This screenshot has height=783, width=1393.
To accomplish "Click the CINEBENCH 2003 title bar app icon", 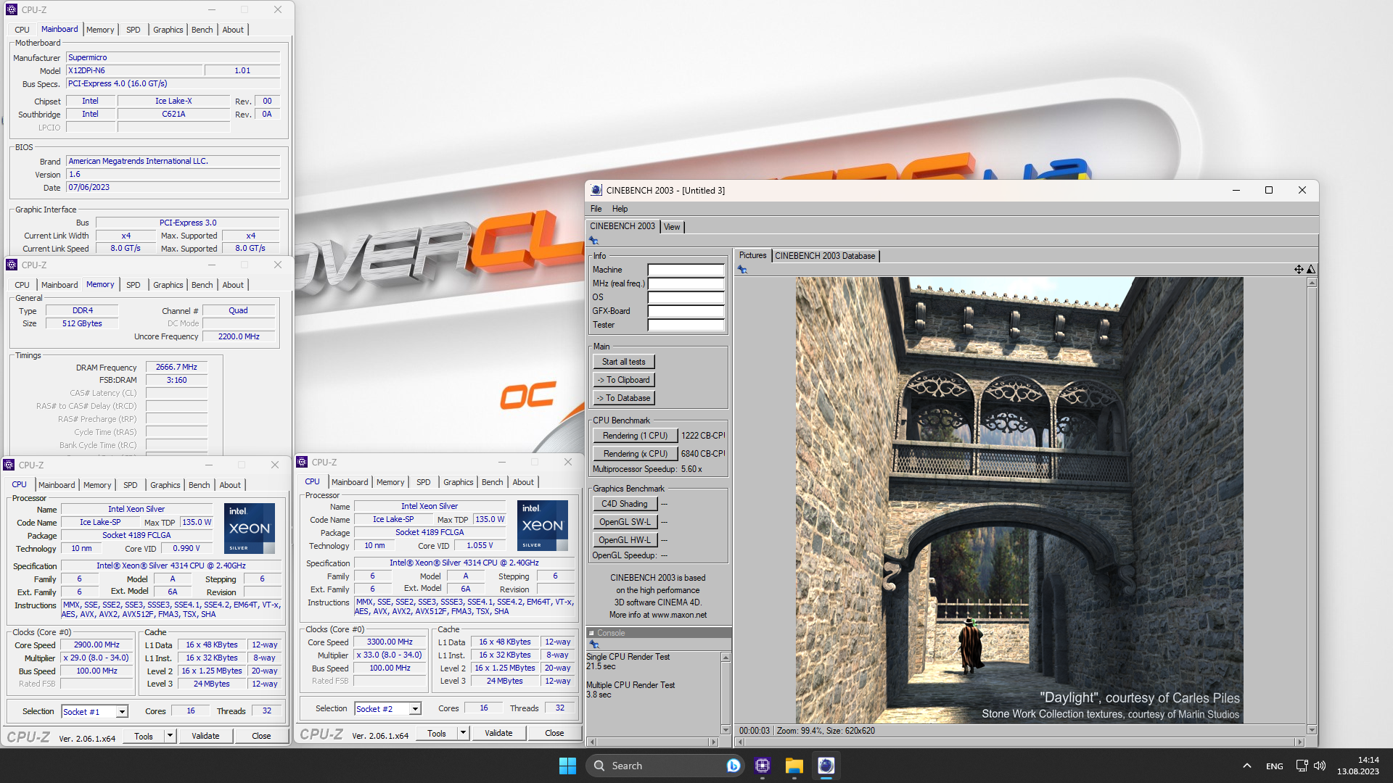I will (x=596, y=191).
